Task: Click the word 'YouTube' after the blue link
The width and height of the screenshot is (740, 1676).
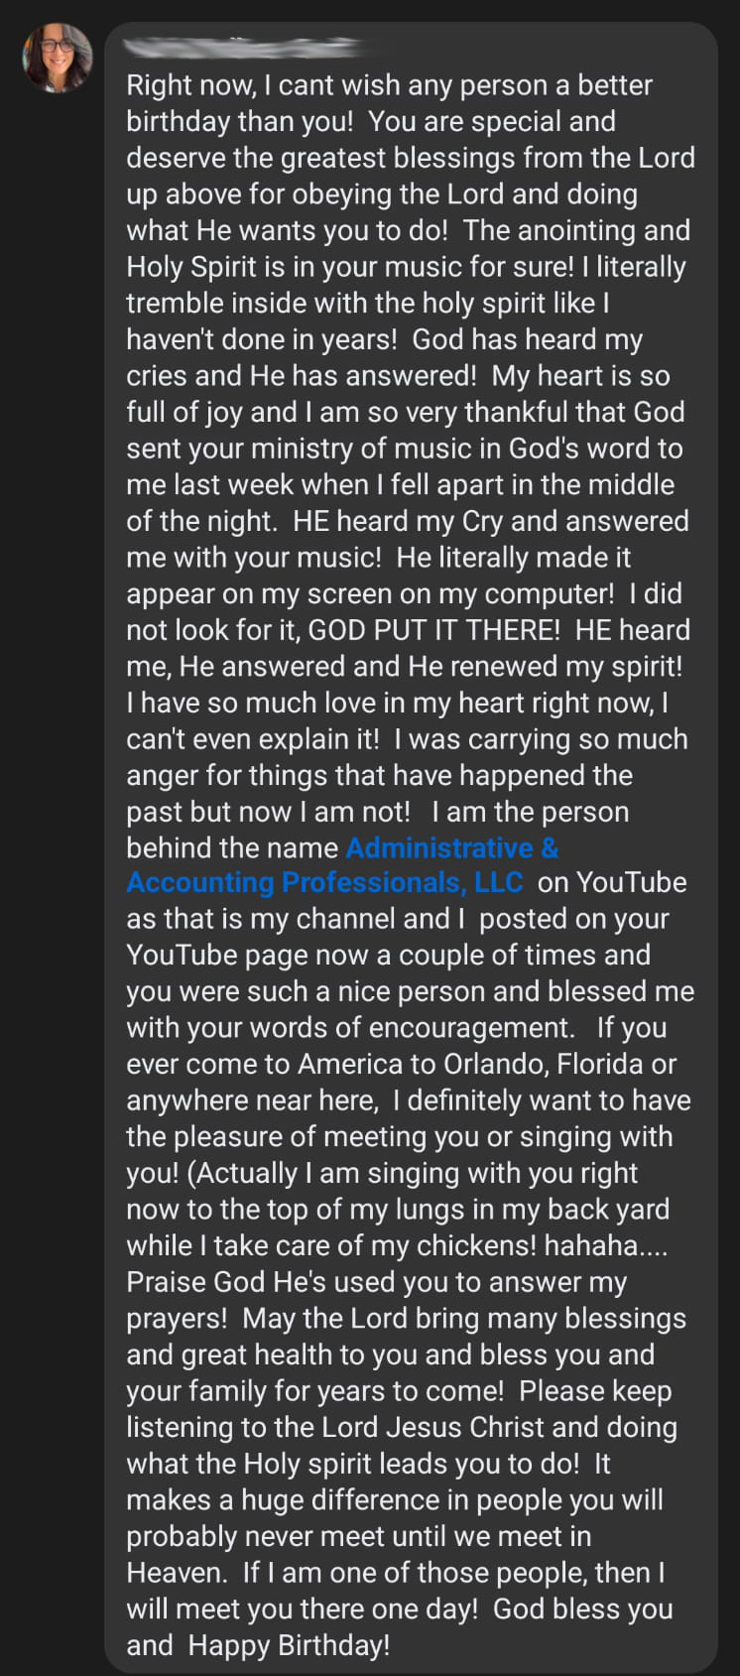Action: click(632, 882)
